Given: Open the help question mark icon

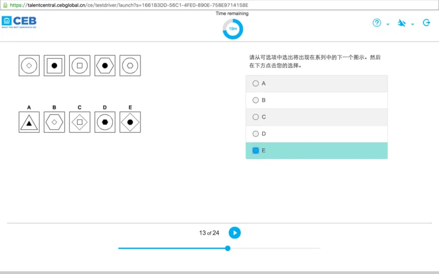Looking at the screenshot, I should tap(376, 22).
